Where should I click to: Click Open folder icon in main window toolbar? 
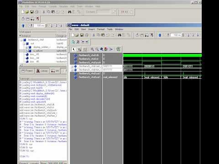[x=27, y=12]
